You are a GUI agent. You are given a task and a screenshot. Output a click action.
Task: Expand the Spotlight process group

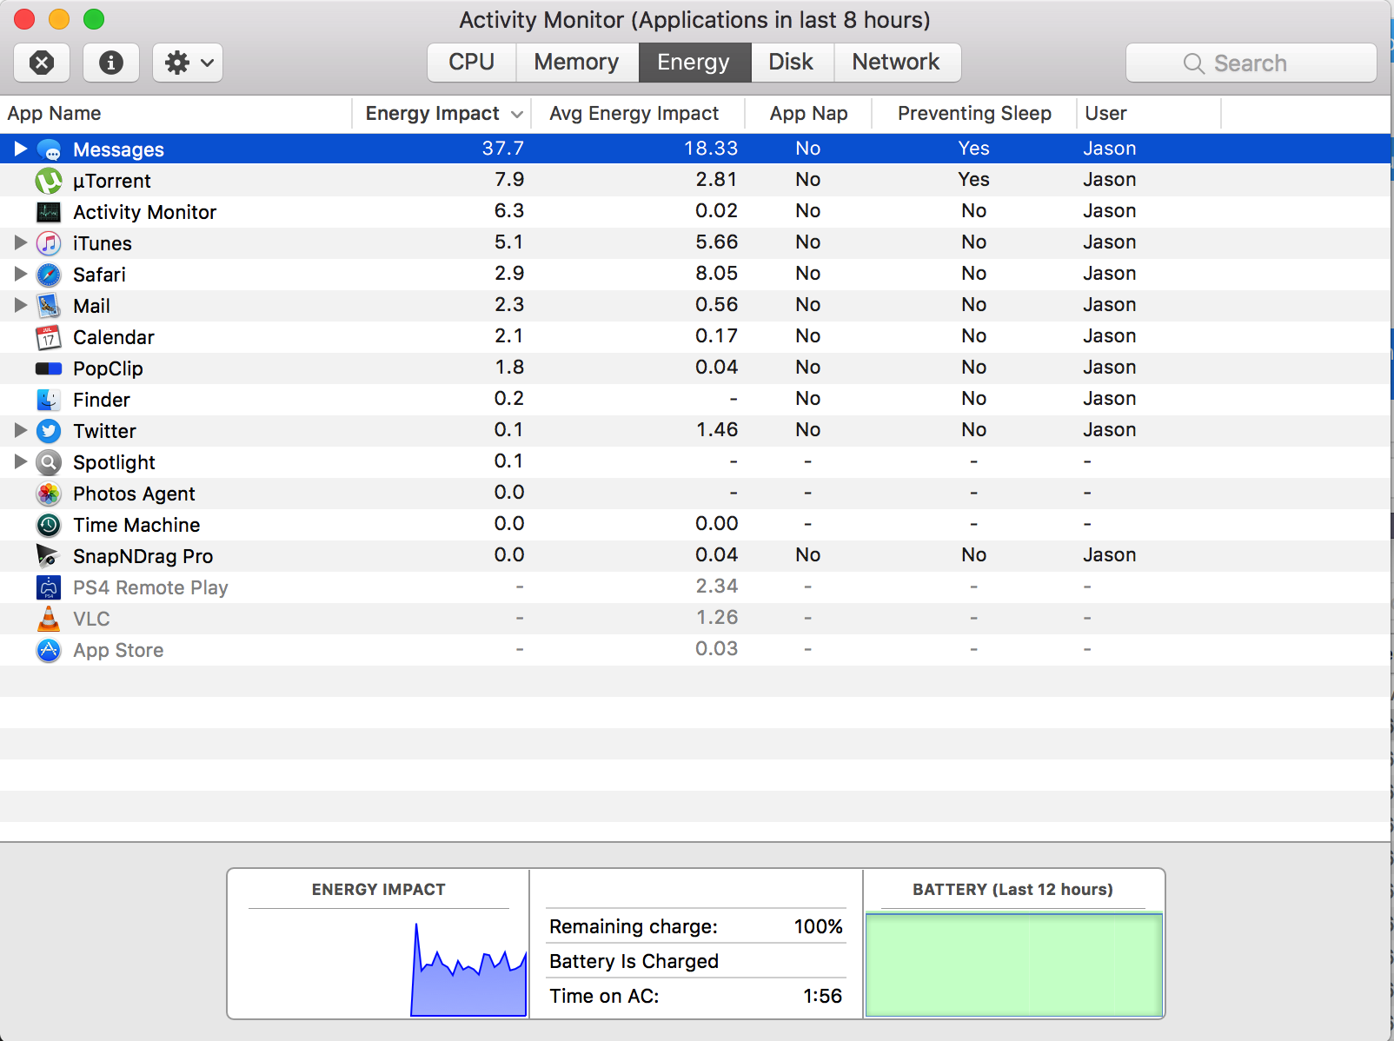point(21,461)
